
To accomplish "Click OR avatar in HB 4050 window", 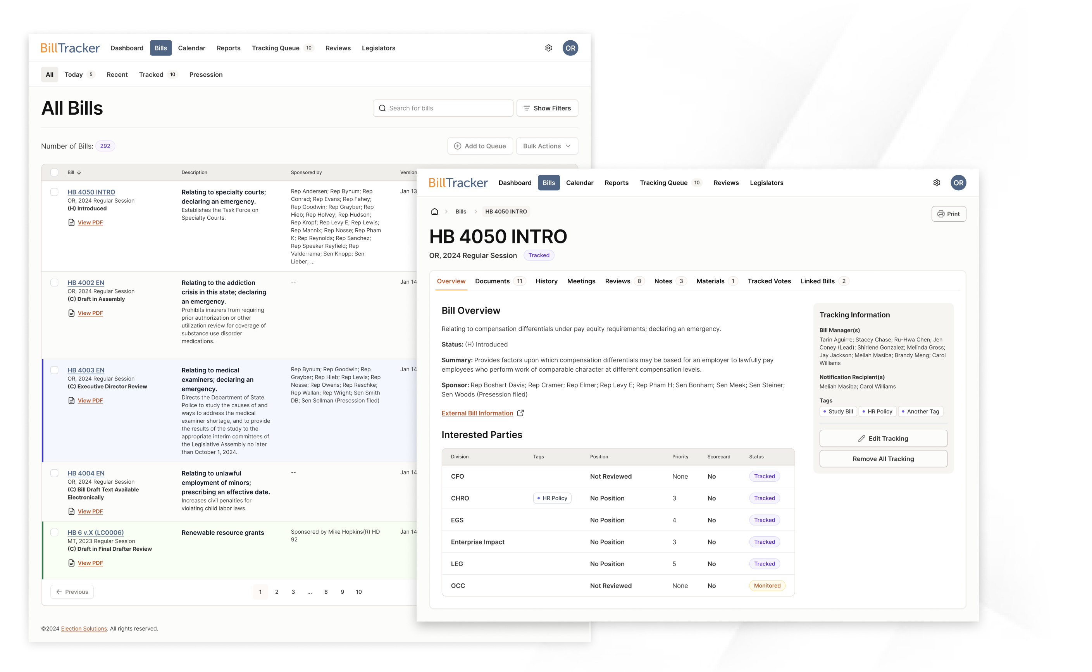I will click(958, 183).
